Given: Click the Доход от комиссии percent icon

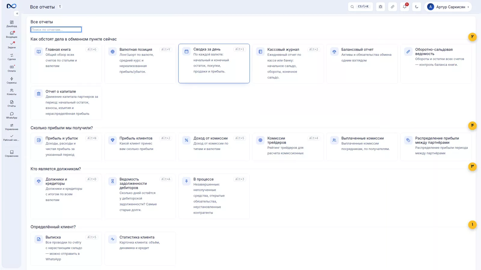Looking at the screenshot, I should tap(186, 140).
